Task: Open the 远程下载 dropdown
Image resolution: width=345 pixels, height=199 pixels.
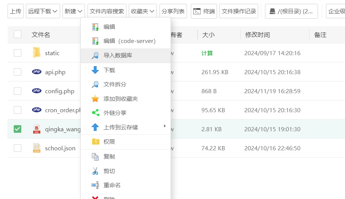Action: point(43,11)
